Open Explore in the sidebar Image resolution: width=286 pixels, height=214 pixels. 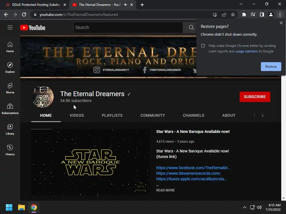(10, 68)
